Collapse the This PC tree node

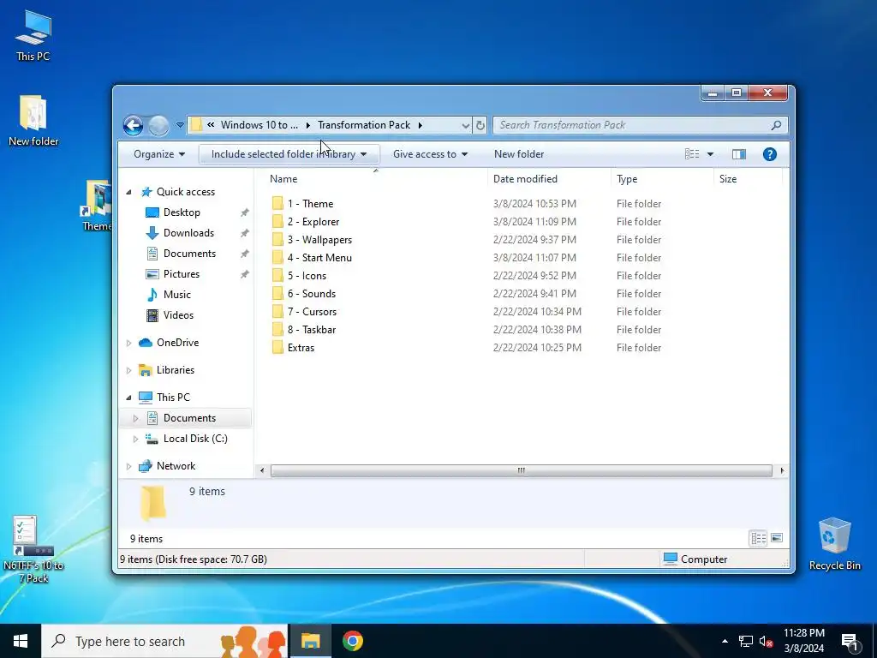(x=128, y=398)
